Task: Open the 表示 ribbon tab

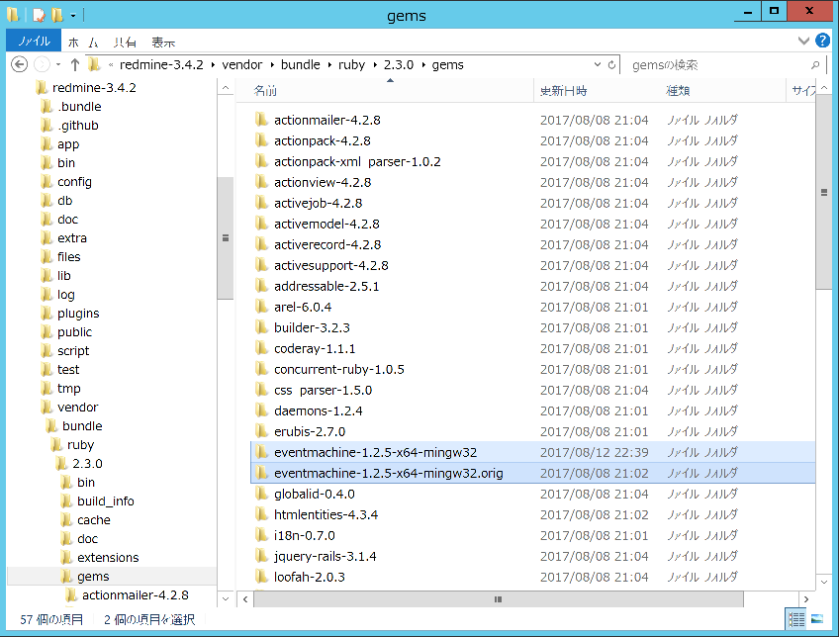Action: pos(163,42)
